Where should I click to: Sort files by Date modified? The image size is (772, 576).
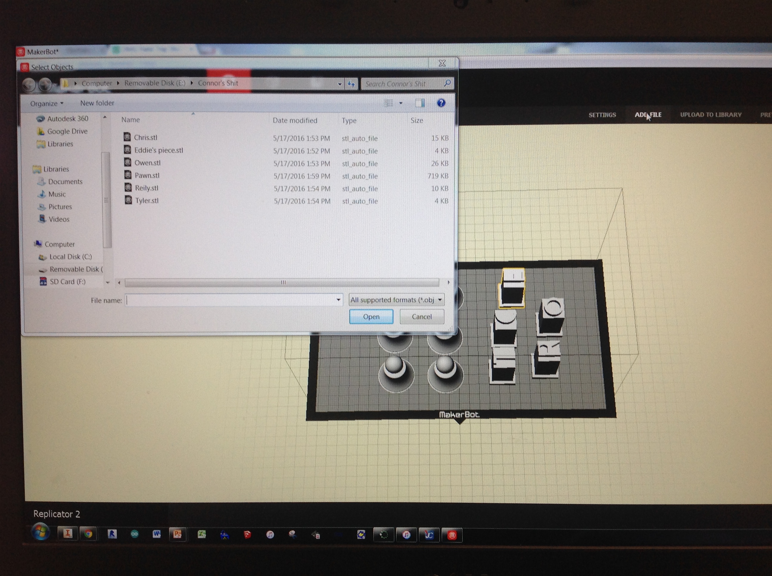click(295, 120)
